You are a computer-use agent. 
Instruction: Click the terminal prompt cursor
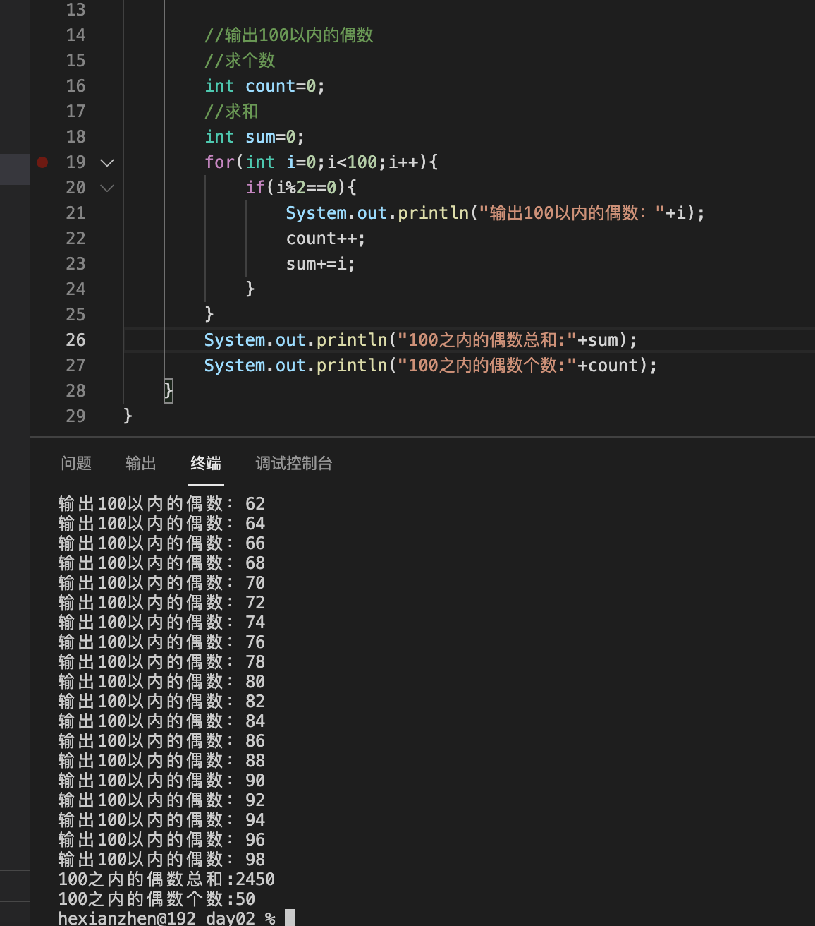[290, 918]
